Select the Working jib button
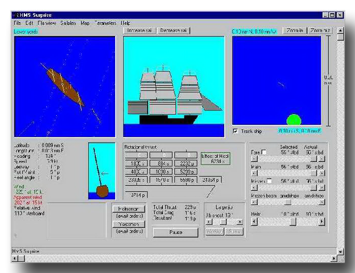 coord(215,231)
